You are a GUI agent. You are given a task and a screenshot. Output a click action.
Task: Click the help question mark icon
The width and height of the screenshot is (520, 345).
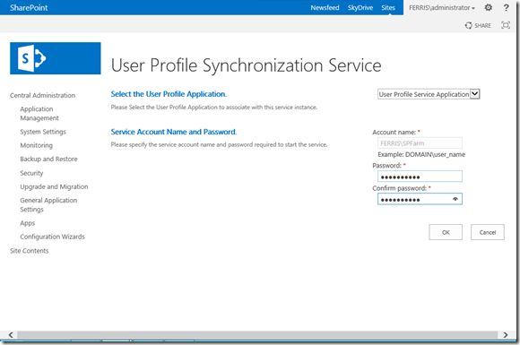coord(506,7)
